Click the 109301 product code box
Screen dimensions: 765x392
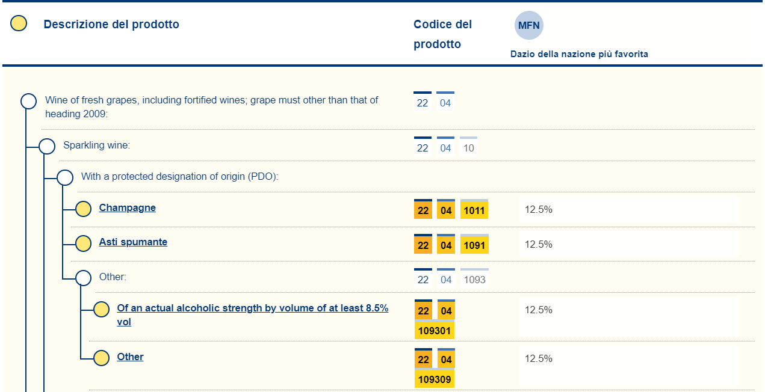pos(435,331)
